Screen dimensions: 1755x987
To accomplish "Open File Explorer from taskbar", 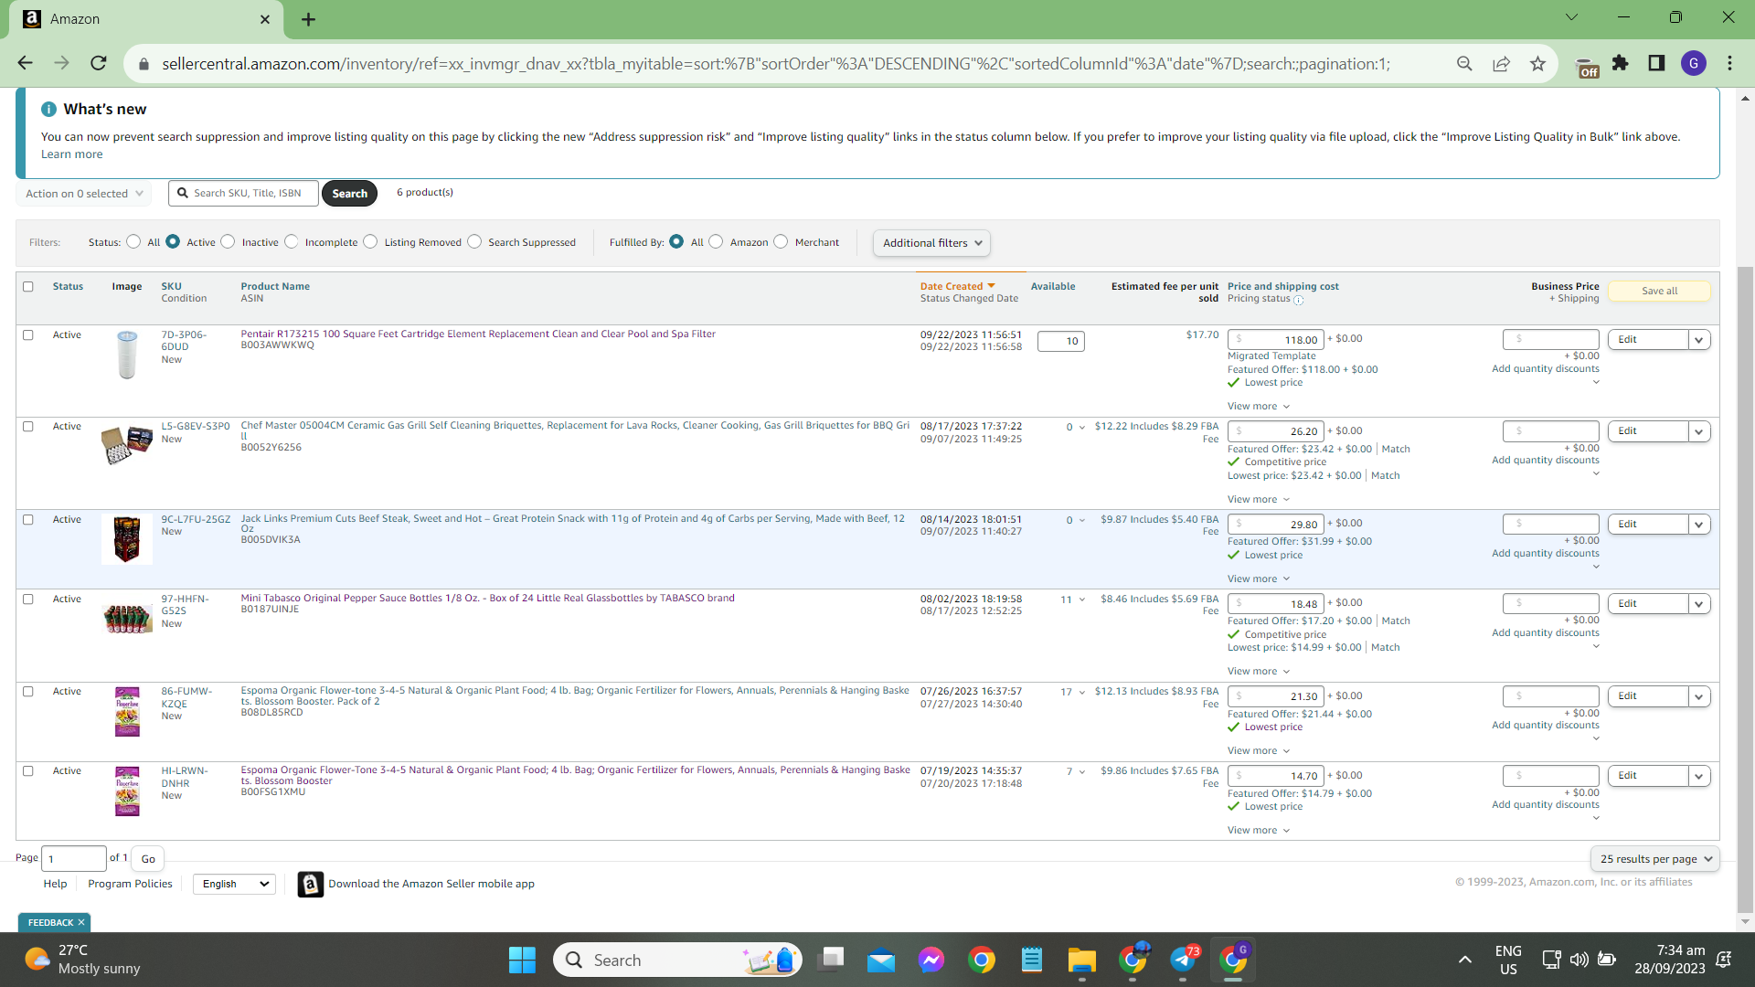I will [1081, 960].
